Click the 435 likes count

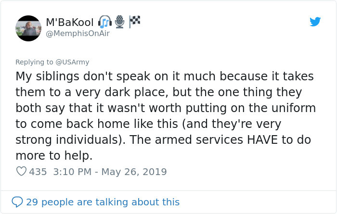(x=38, y=172)
